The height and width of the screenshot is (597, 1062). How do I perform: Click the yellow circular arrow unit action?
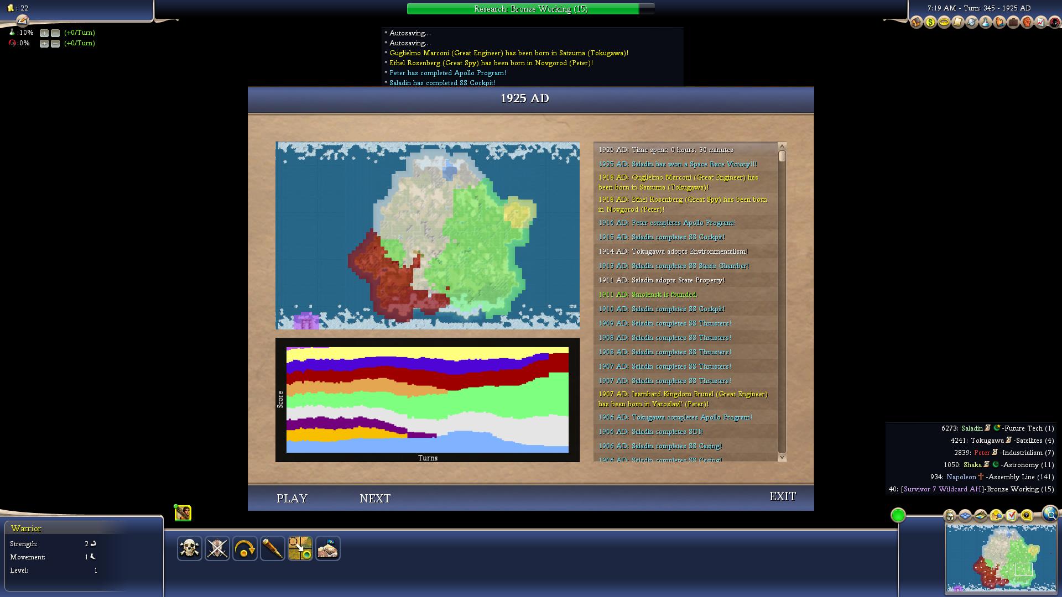pos(245,548)
